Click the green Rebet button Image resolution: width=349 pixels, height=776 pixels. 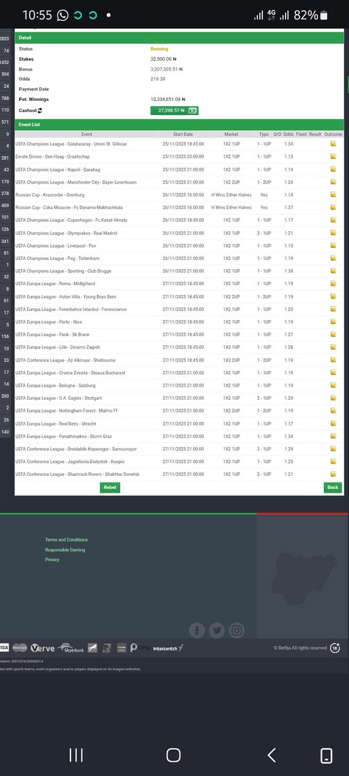click(110, 488)
